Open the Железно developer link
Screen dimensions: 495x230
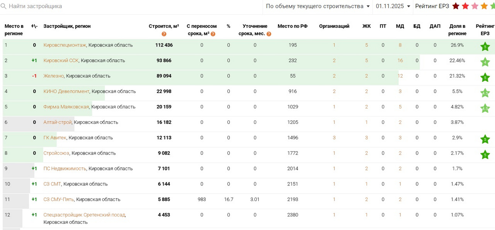[53, 76]
